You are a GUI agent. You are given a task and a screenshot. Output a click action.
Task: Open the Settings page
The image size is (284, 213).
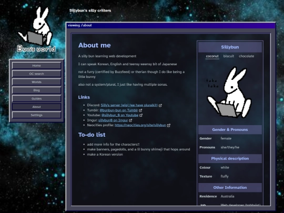36,115
